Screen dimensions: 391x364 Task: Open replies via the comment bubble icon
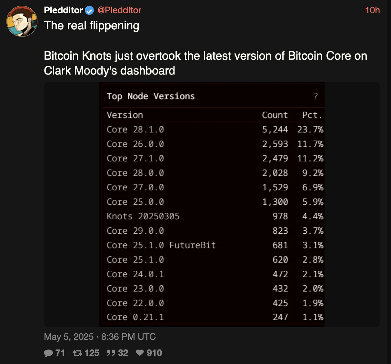click(48, 353)
